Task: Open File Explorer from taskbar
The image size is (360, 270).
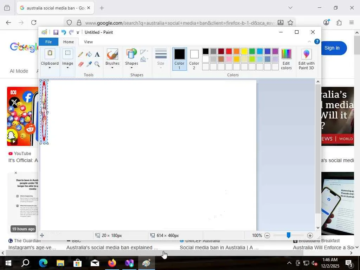Action: click(60, 263)
